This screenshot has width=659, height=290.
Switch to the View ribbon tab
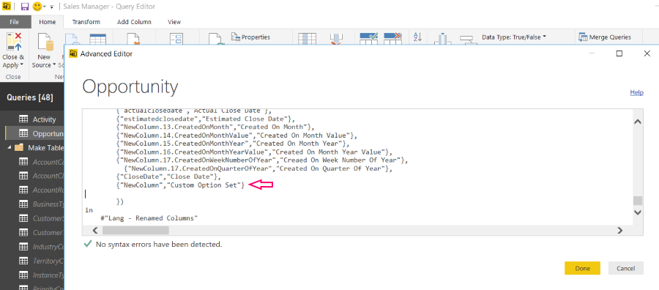[174, 22]
